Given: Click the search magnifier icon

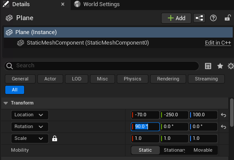Looking at the screenshot, I should 10,66.
